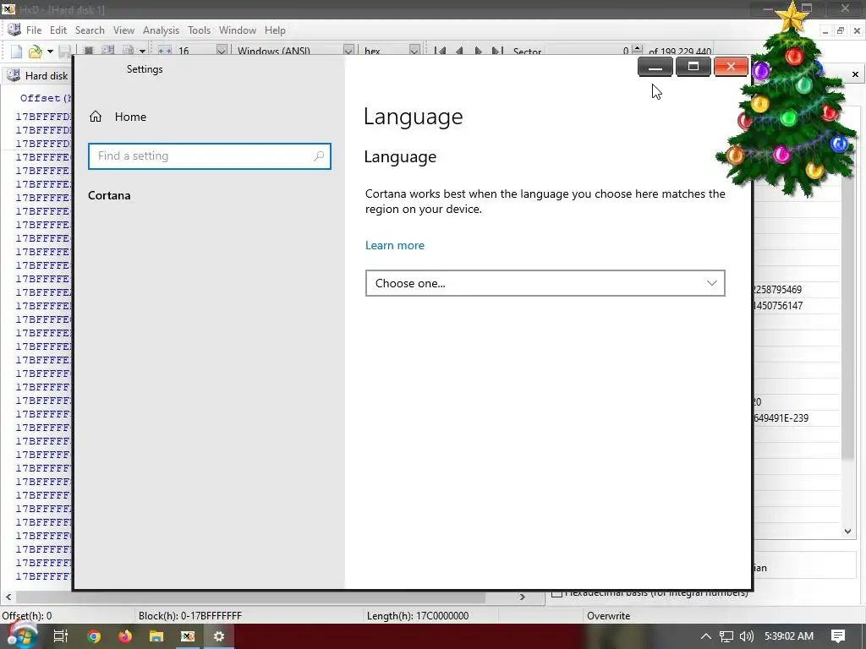Open the Windows (ANSI) charset dropdown
This screenshot has height=649, width=866.
[348, 51]
